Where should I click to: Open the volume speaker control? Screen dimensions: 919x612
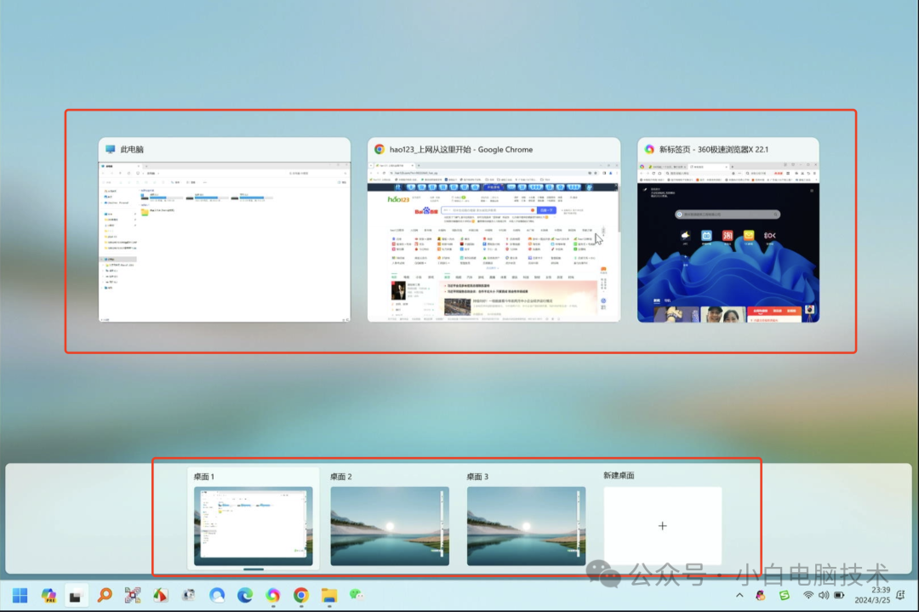[824, 596]
